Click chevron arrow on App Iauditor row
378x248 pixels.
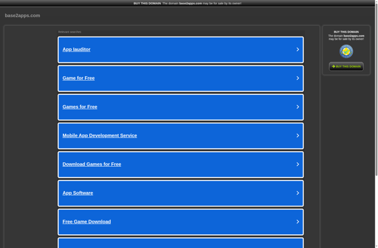click(x=298, y=49)
